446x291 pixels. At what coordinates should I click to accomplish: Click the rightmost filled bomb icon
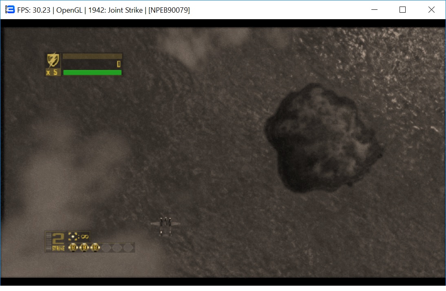[95, 248]
